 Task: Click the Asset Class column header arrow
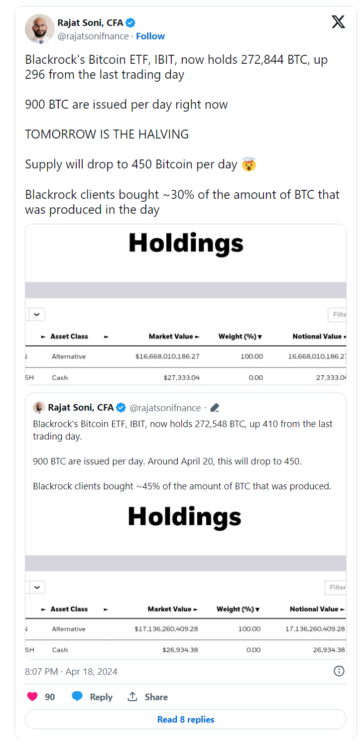pos(44,336)
